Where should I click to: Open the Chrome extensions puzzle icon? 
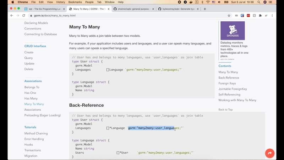[260, 16]
